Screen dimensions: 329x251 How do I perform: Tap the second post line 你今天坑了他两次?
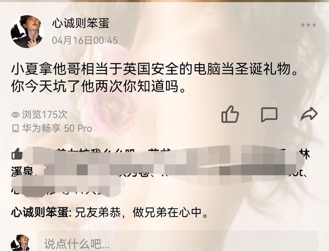[99, 86]
